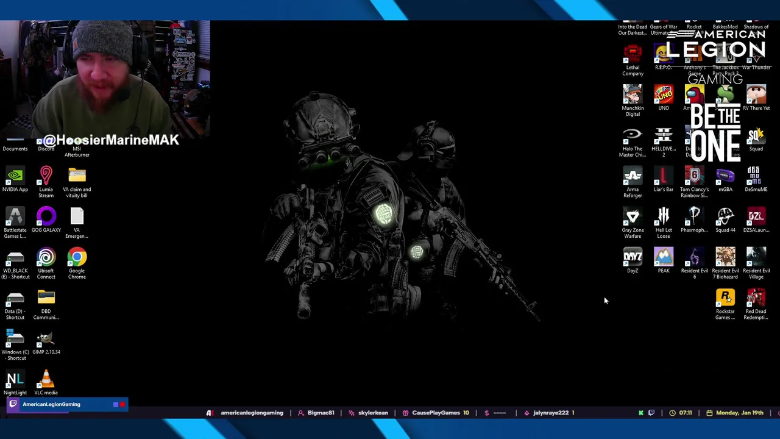Launch Battlestate Games Launcher shortcut
This screenshot has width=780, height=439.
click(x=15, y=223)
